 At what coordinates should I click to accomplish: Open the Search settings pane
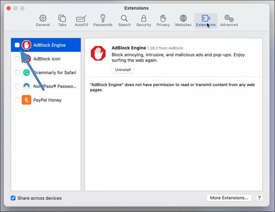pyautogui.click(x=124, y=20)
